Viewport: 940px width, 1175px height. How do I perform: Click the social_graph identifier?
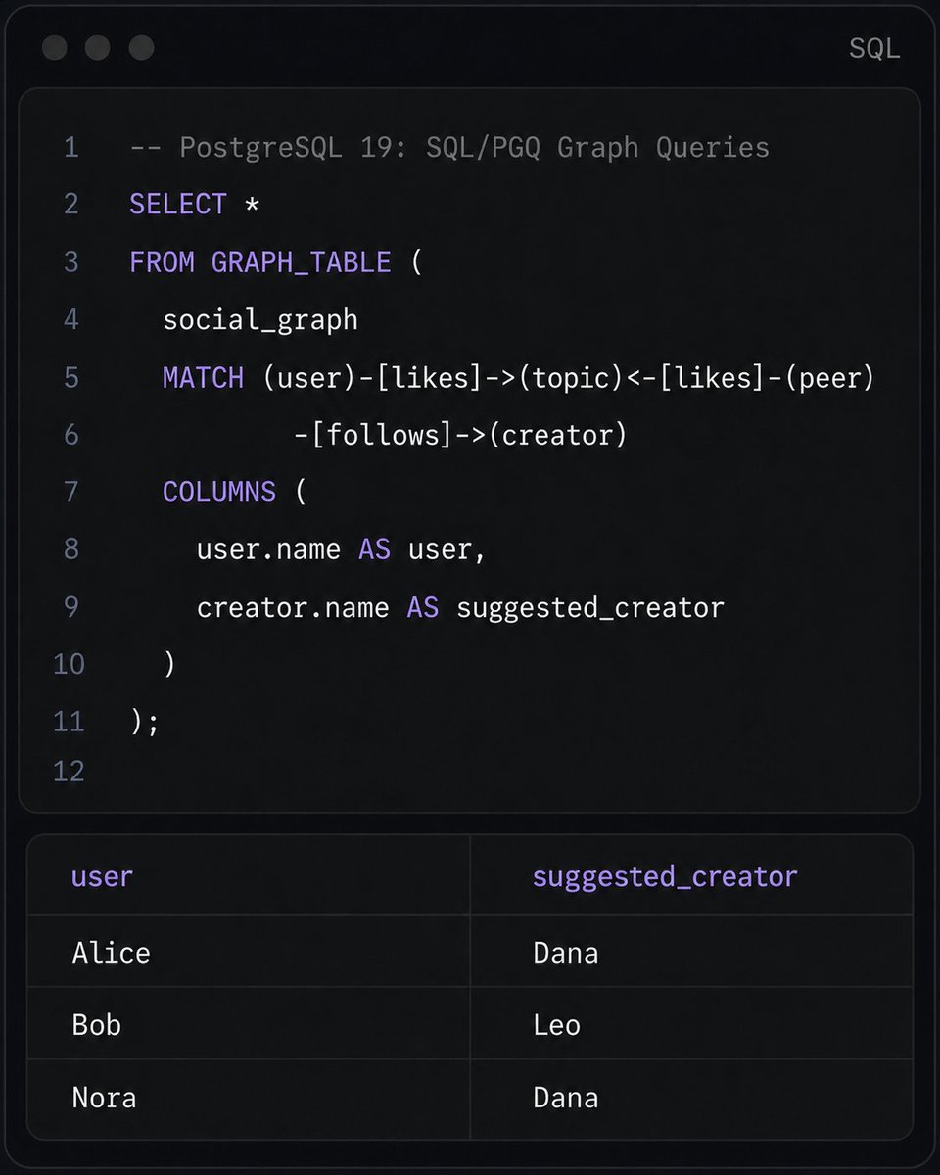(260, 320)
